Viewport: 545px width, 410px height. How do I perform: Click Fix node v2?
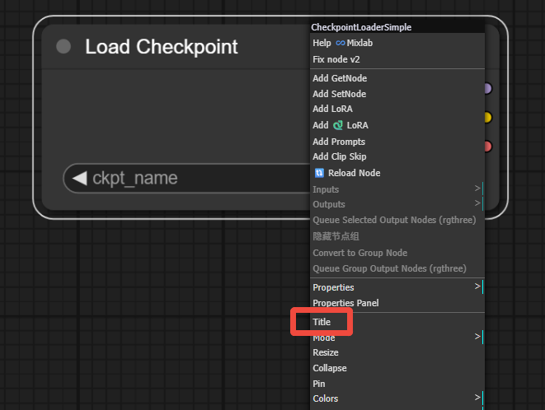tap(336, 59)
